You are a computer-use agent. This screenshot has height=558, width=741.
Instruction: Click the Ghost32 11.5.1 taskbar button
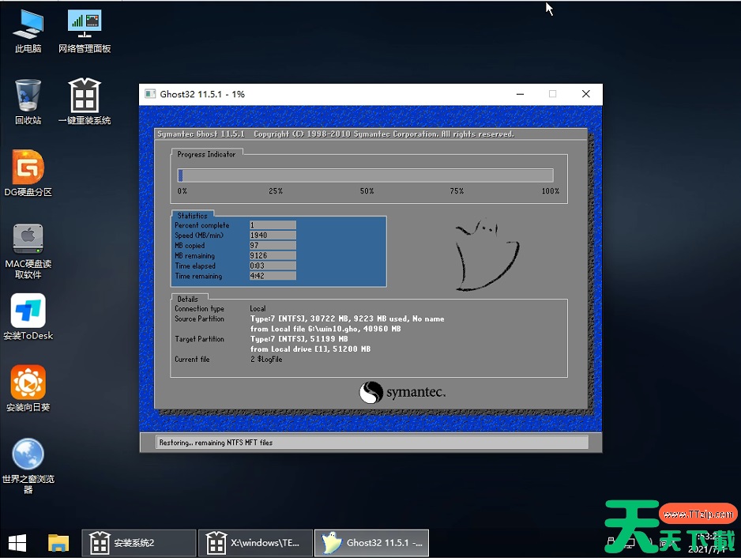(x=371, y=543)
